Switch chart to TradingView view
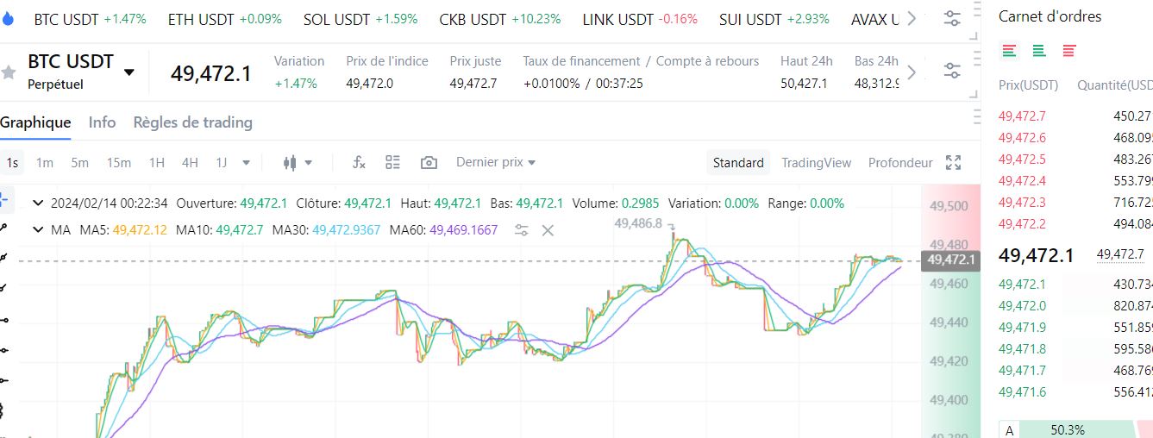 pyautogui.click(x=816, y=162)
